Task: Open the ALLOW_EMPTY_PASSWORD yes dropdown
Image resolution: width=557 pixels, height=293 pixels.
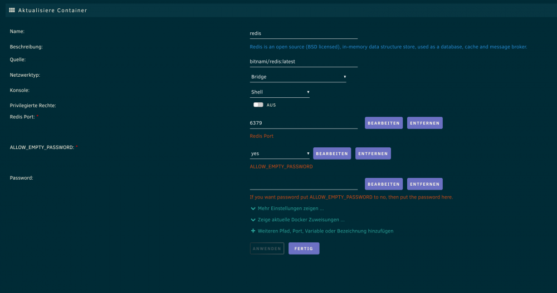Action: [x=280, y=153]
